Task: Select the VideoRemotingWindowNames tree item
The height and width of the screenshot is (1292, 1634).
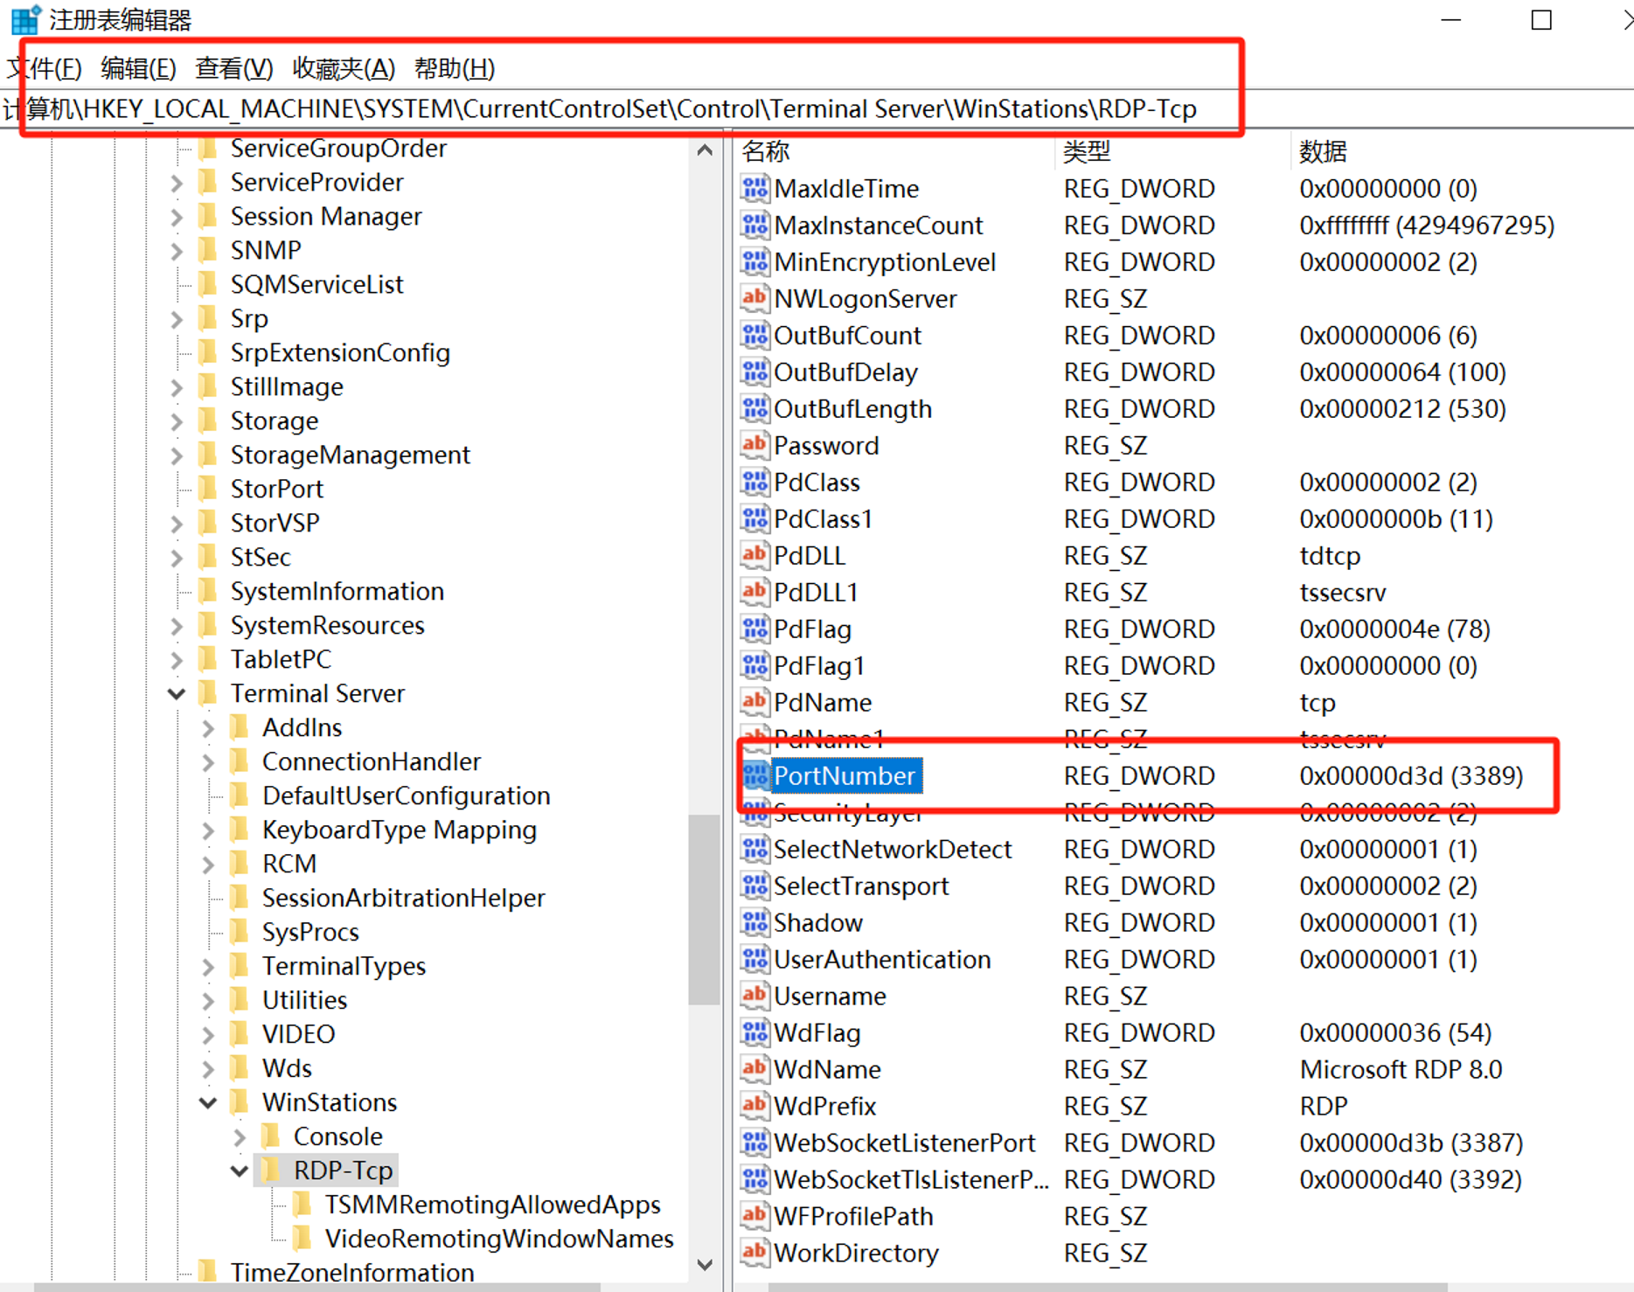Action: pyautogui.click(x=498, y=1239)
